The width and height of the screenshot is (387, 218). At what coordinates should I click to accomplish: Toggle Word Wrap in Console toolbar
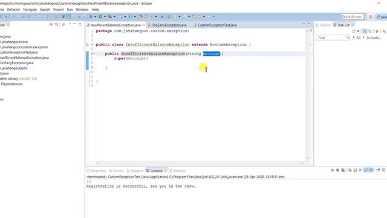click(360, 170)
